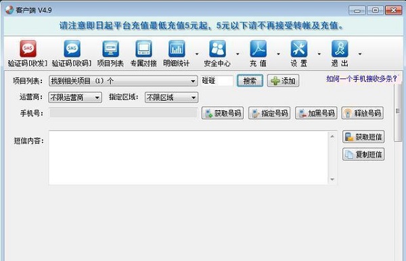
Task: Open the 安全中心 users icon
Action: point(217,49)
